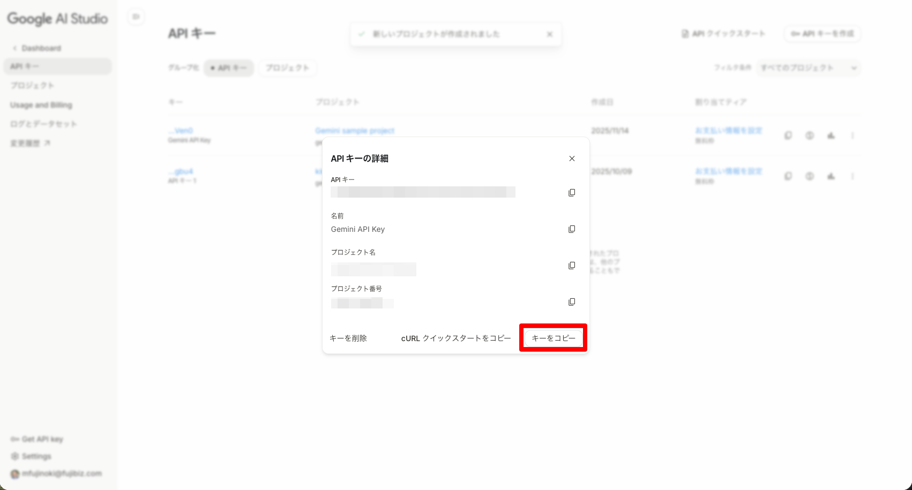The height and width of the screenshot is (490, 912).
Task: Open the analytics chart icon for the first key
Action: click(831, 135)
